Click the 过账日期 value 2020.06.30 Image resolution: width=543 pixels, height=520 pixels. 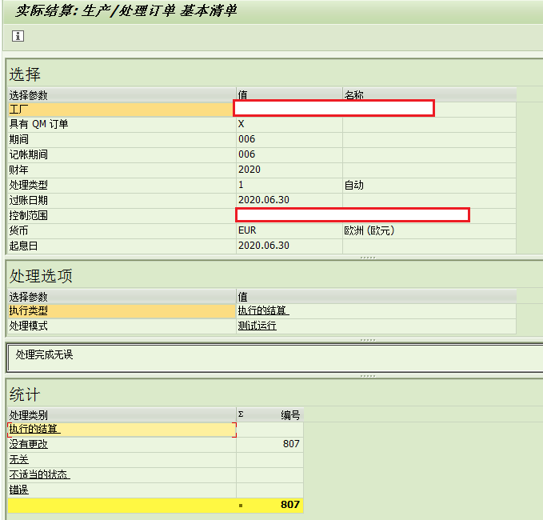[x=264, y=200]
